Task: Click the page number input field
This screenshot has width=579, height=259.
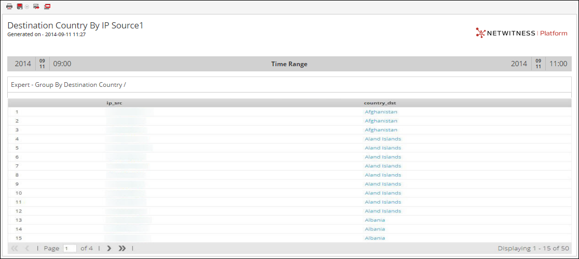Action: click(x=70, y=248)
